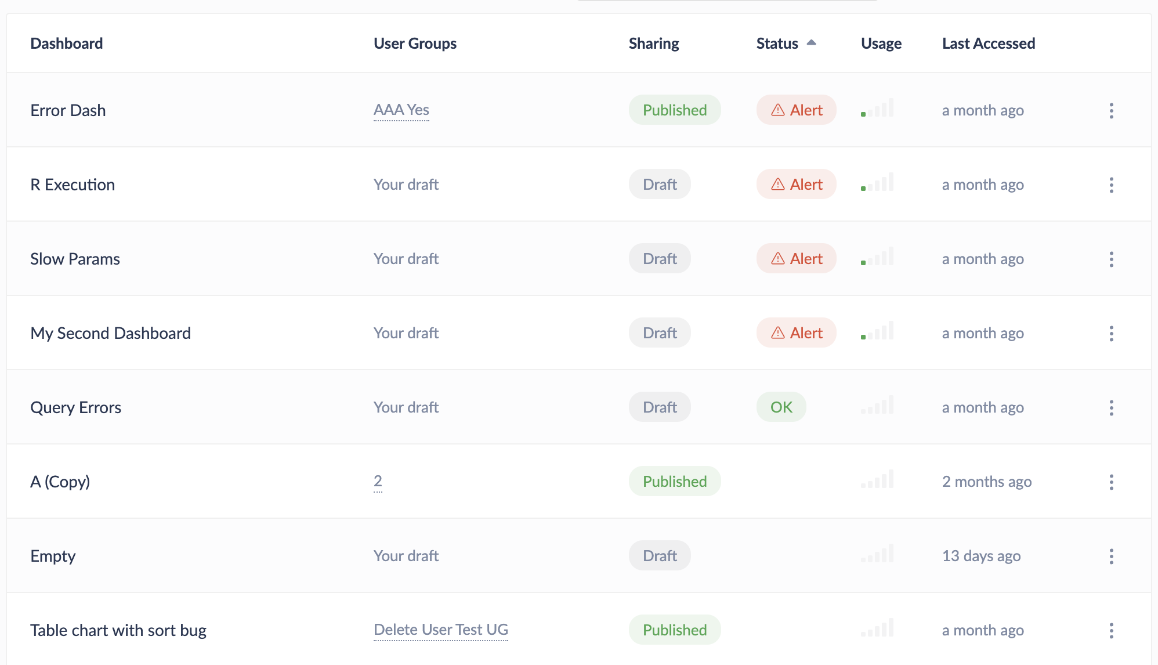Click the Alert status badge for My Second Dashboard

pos(796,332)
